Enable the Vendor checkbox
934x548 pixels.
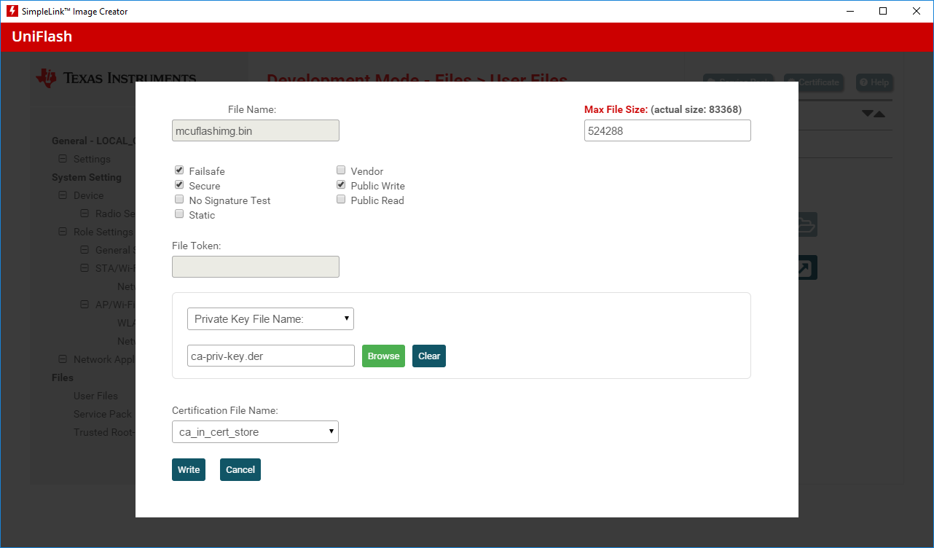click(x=341, y=170)
